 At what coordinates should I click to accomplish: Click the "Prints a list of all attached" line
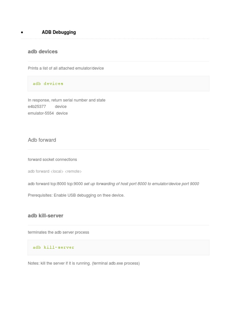click(66, 68)
